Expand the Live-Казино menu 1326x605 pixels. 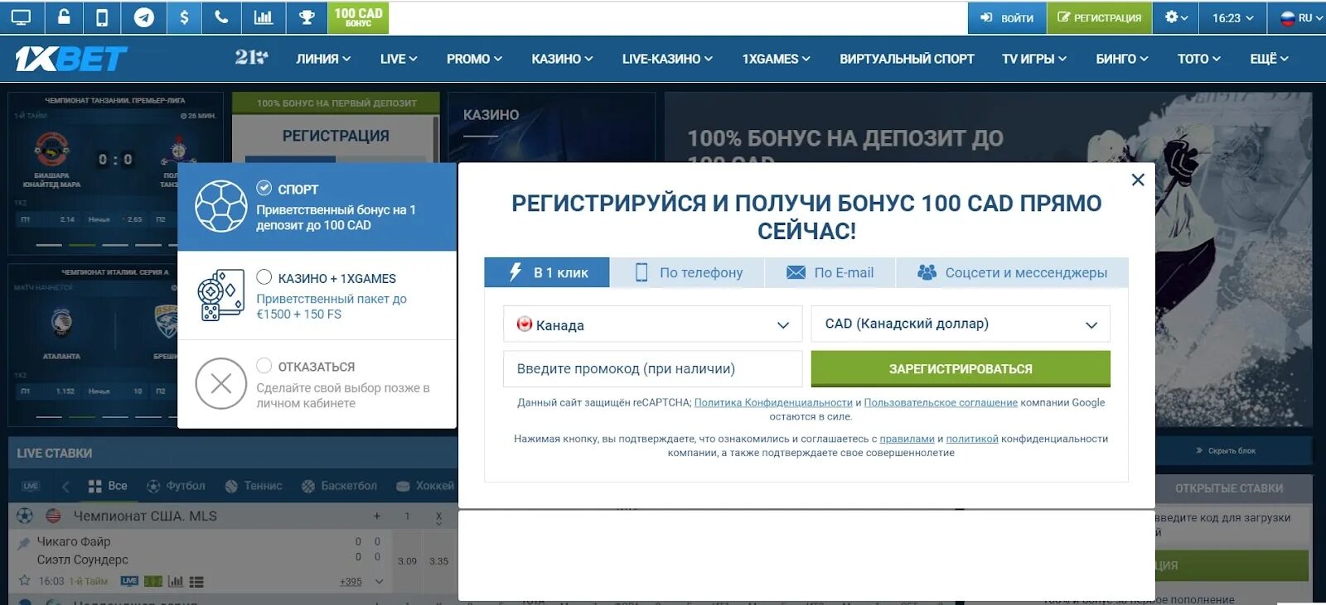point(667,59)
